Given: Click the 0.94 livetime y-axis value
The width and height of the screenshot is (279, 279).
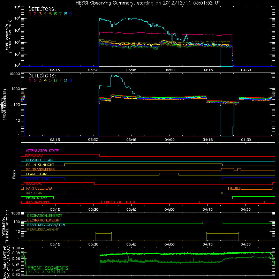Looking at the screenshot, I should (16, 264).
